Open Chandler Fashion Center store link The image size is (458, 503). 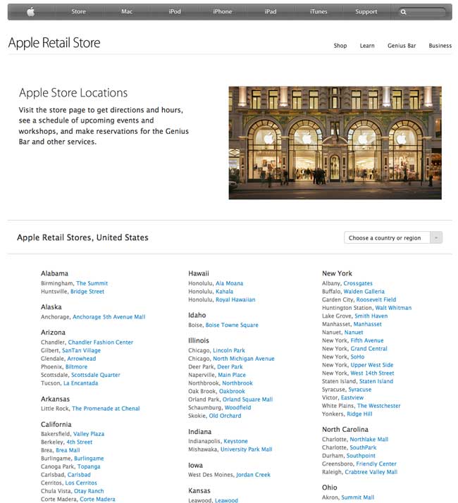[101, 342]
